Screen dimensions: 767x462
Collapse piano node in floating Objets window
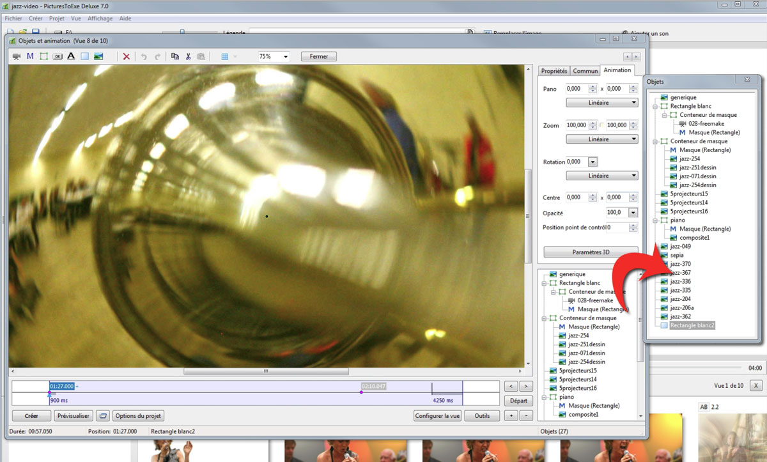tap(655, 220)
